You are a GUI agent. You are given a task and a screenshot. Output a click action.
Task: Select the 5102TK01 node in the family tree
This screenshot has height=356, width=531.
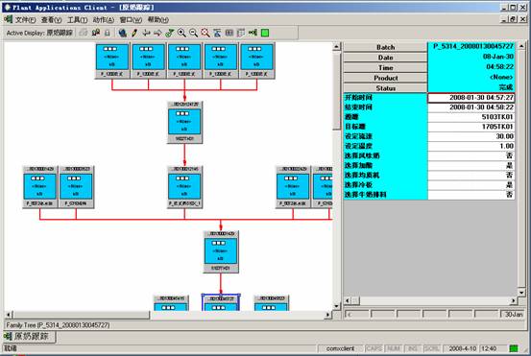[x=185, y=123]
